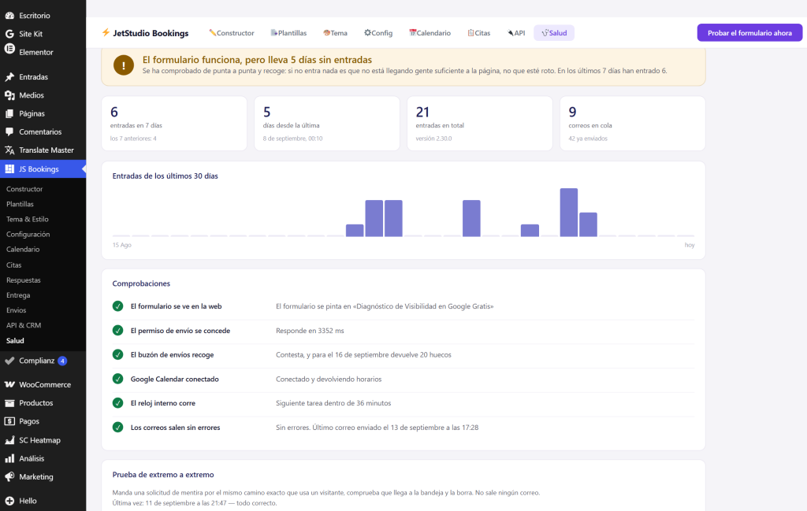Open Complianz checkmark icon
Image resolution: width=807 pixels, height=511 pixels.
pos(9,361)
